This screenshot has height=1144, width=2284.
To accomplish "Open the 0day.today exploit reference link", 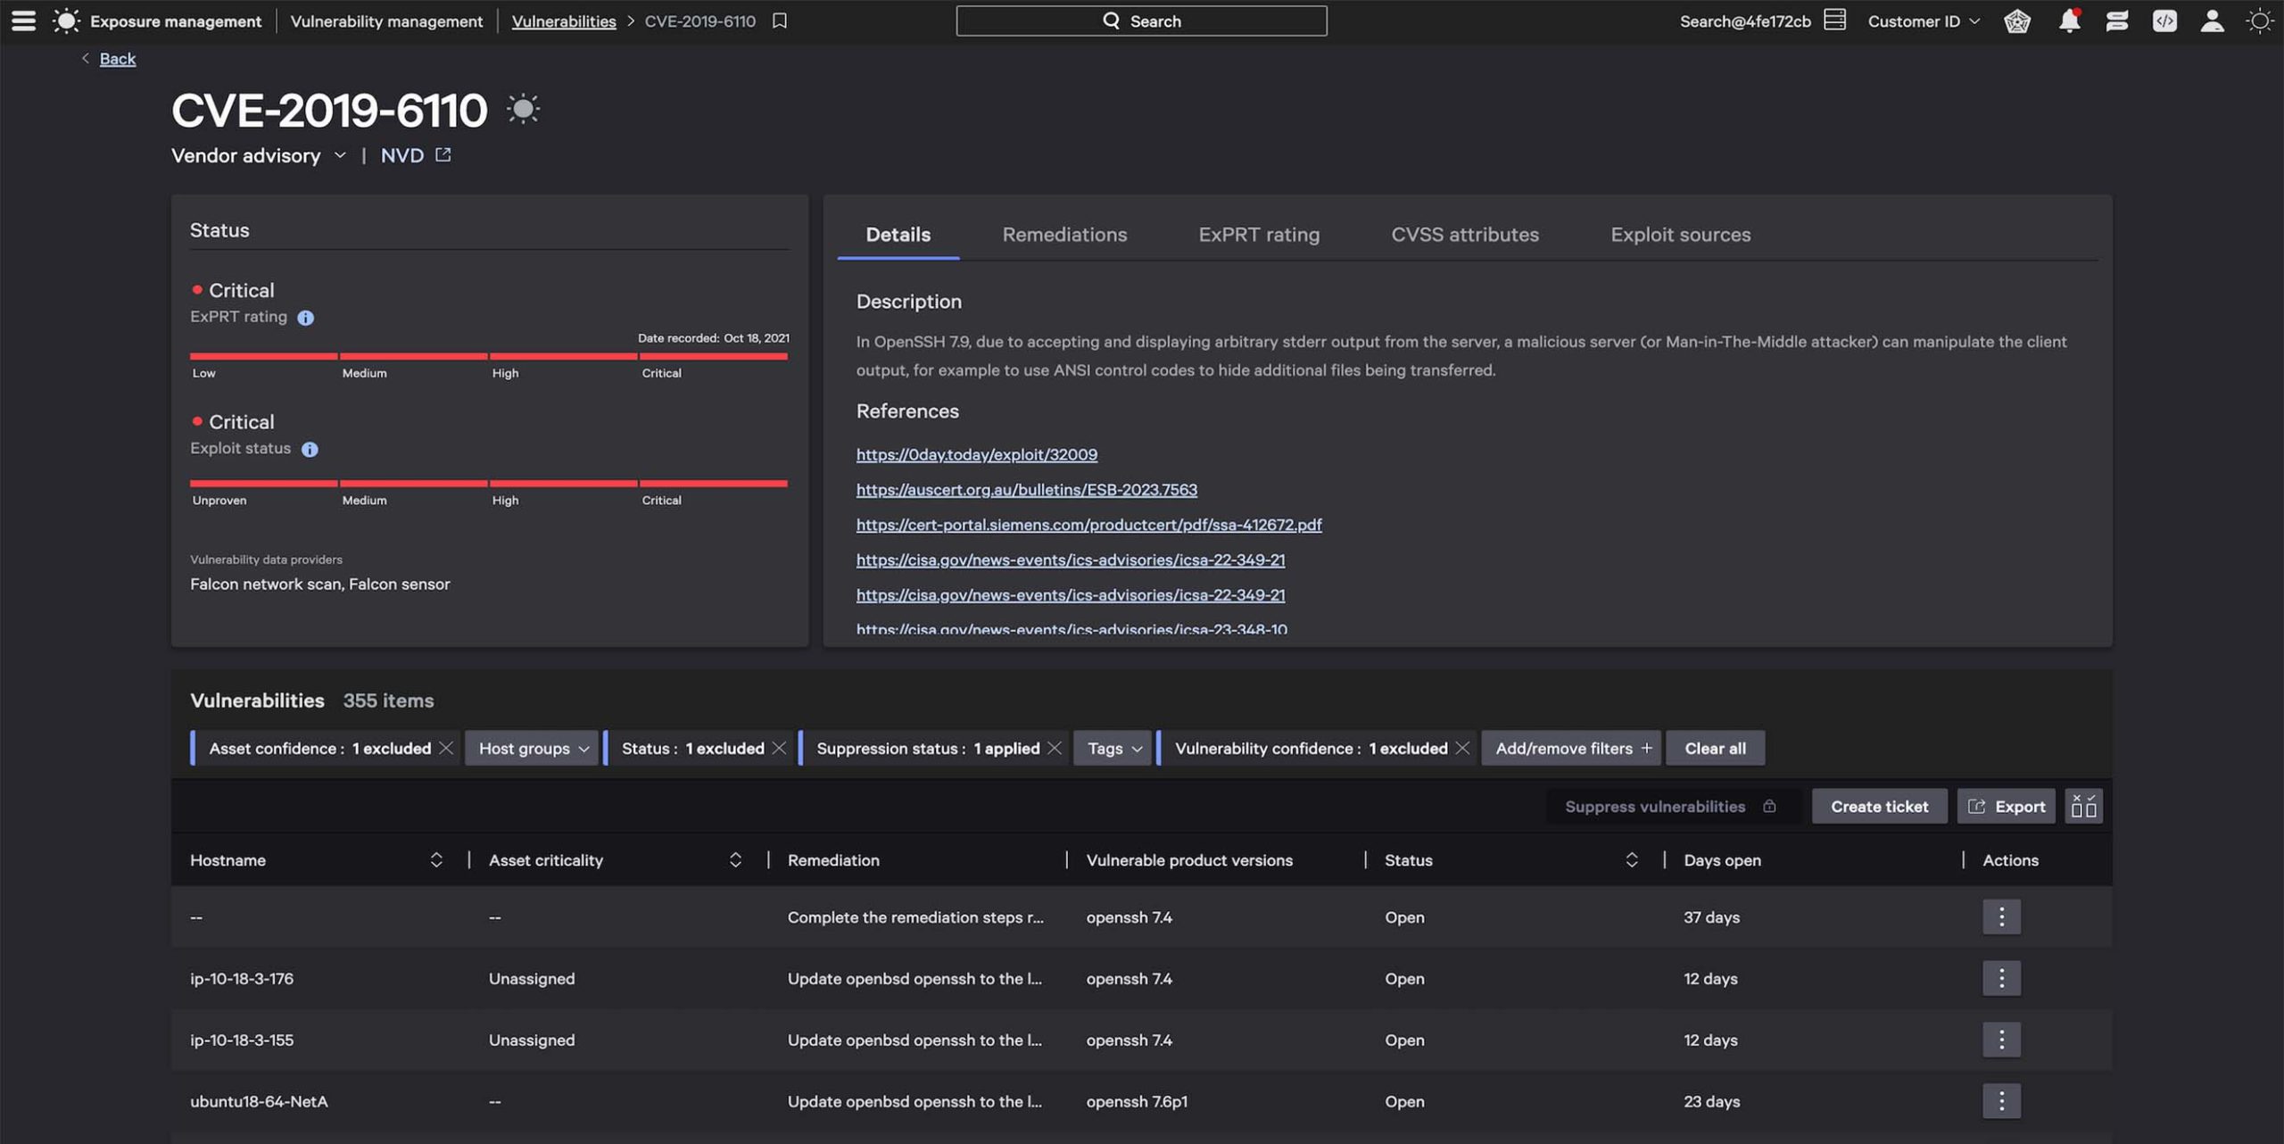I will (x=976, y=454).
